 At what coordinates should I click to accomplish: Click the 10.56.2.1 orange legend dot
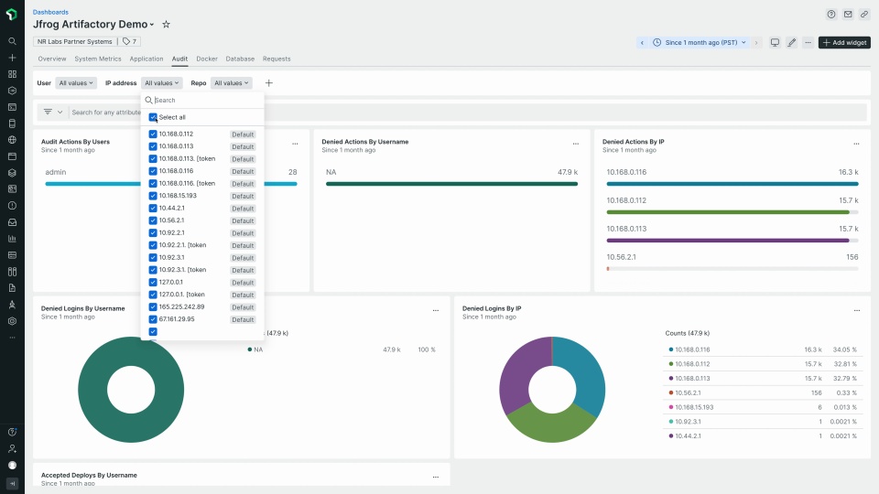point(671,392)
